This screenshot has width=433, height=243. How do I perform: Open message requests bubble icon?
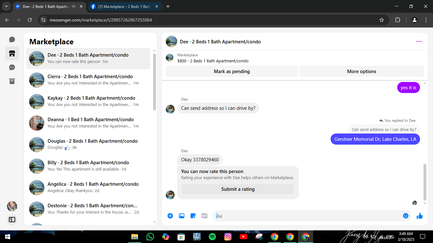(x=12, y=67)
